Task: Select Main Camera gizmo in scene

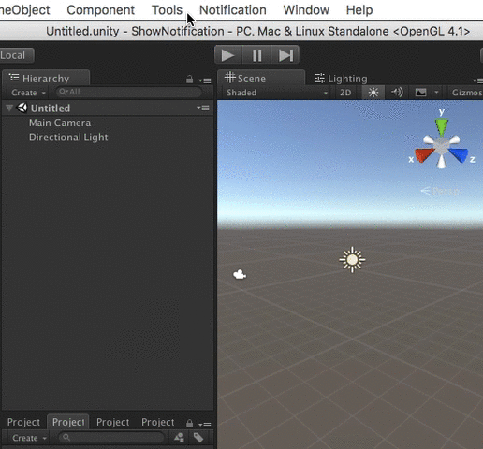Action: click(240, 275)
